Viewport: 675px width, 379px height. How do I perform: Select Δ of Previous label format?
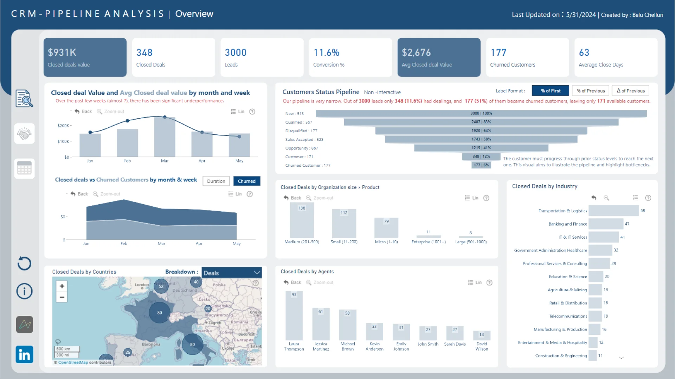click(x=631, y=91)
